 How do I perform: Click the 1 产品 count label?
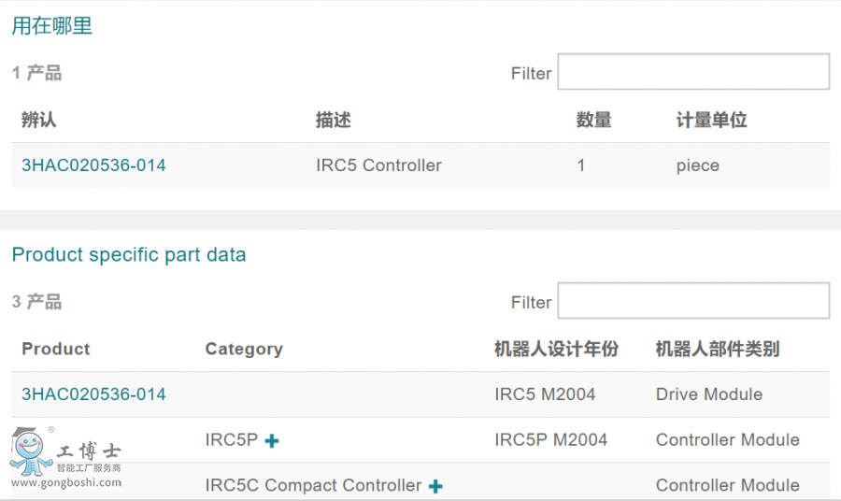click(37, 72)
